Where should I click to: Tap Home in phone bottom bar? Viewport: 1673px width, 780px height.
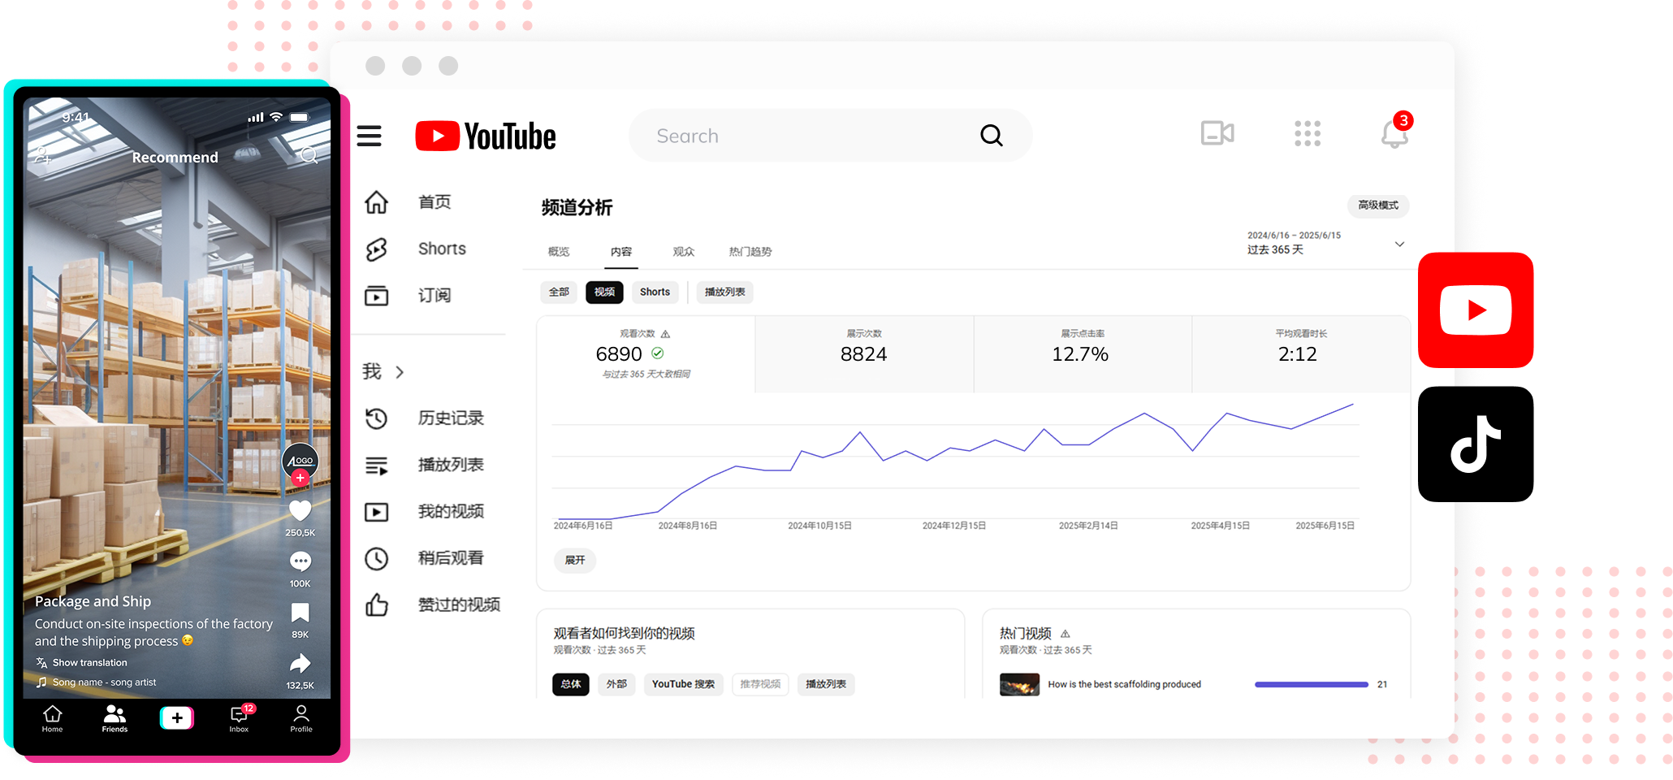tap(53, 718)
